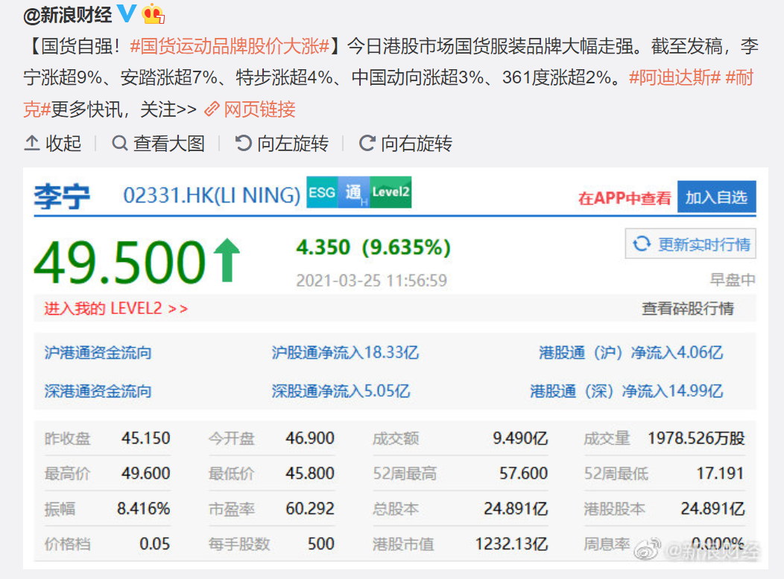Click the change value 4.350 (9.635%)
Screen dimensions: 784x579
(x=373, y=247)
